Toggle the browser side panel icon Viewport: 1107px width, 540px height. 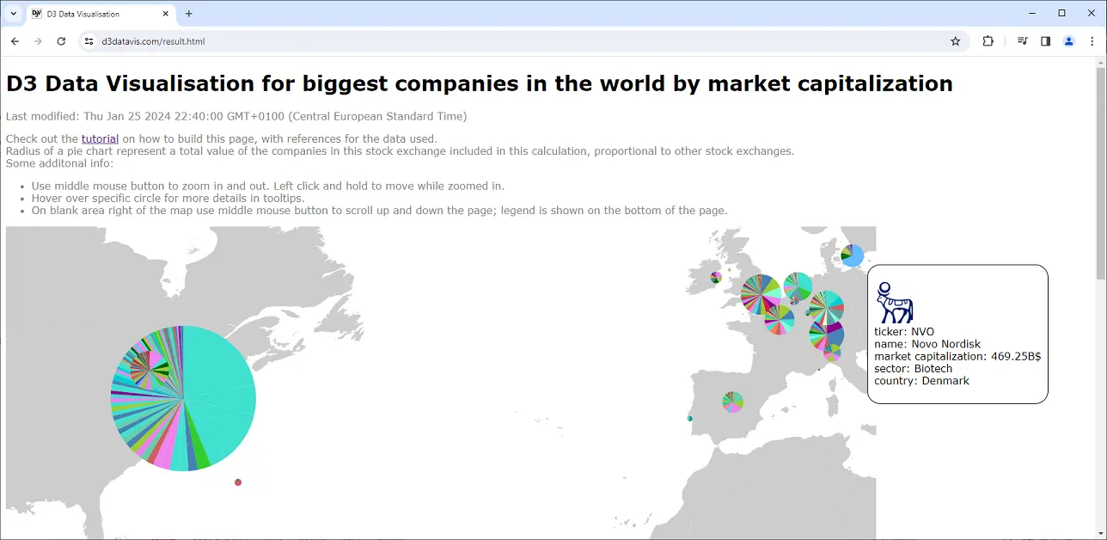point(1045,41)
